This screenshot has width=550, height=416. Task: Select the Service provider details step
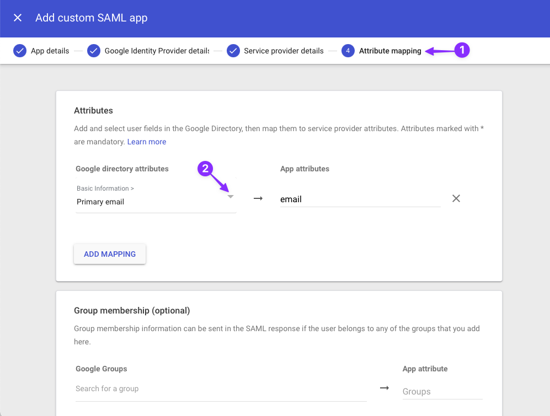coord(284,50)
